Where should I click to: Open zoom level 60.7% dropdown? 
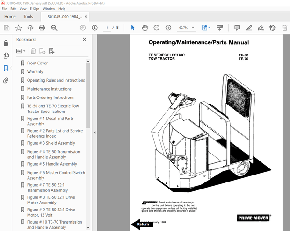pyautogui.click(x=193, y=28)
